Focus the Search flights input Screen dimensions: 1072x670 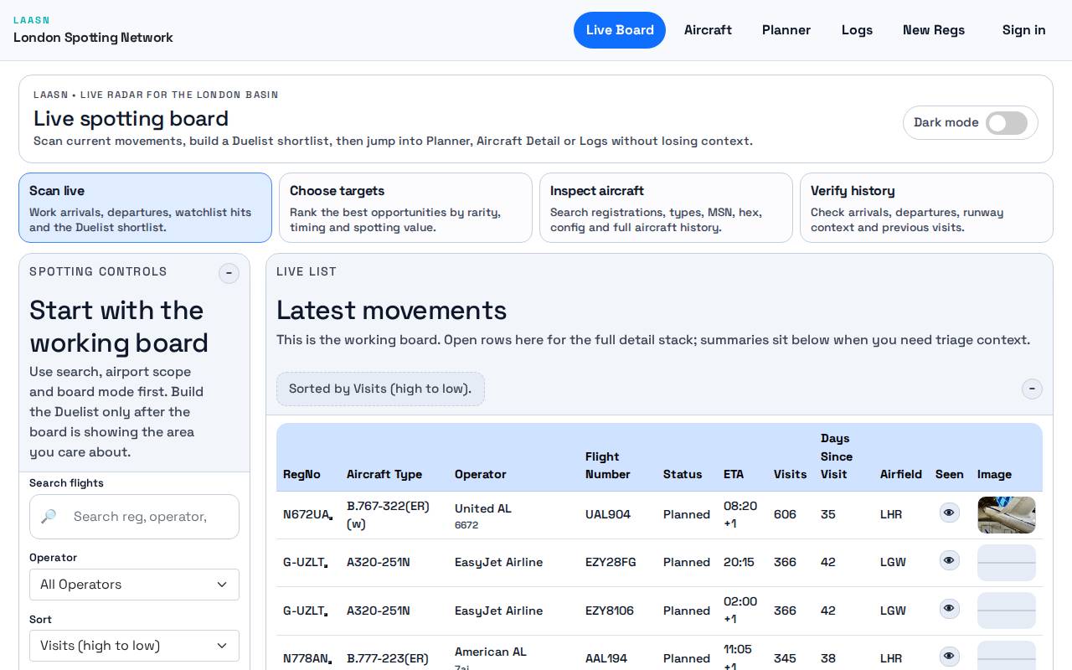coord(134,517)
